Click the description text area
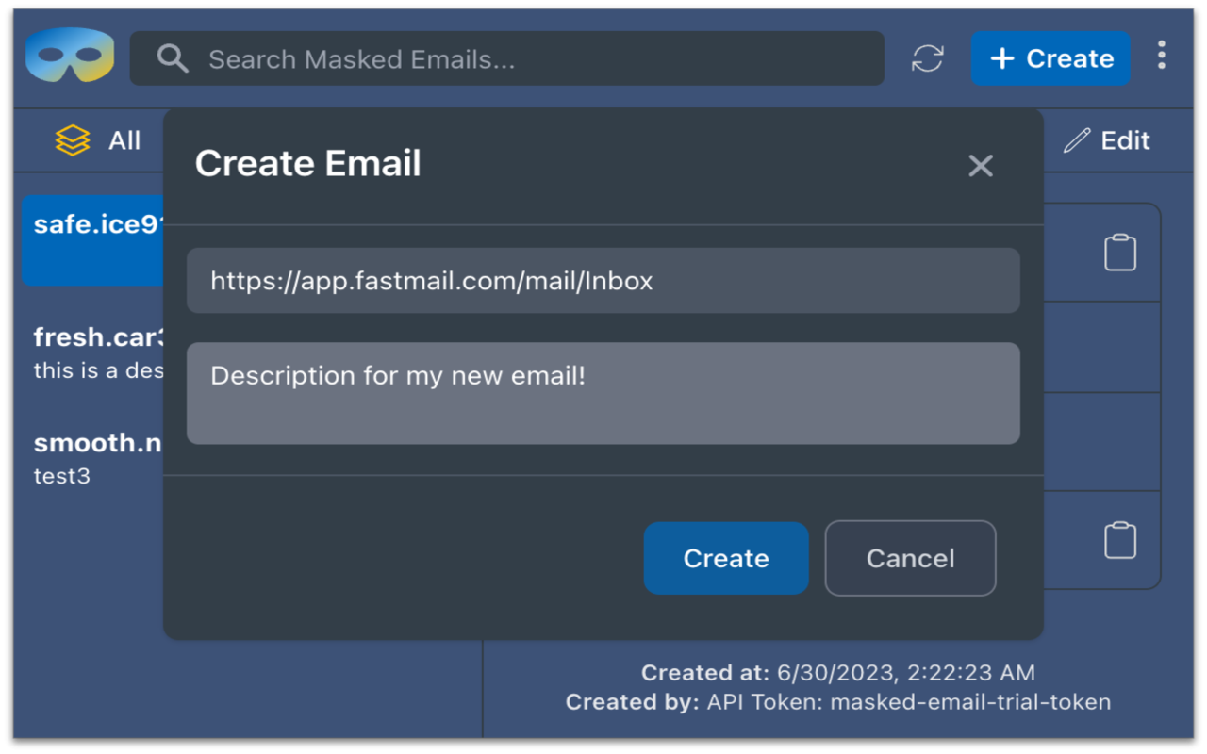This screenshot has width=1207, height=754. click(x=603, y=393)
